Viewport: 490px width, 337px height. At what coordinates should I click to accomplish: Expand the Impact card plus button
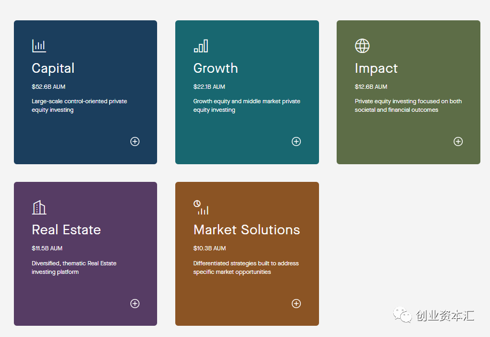458,141
